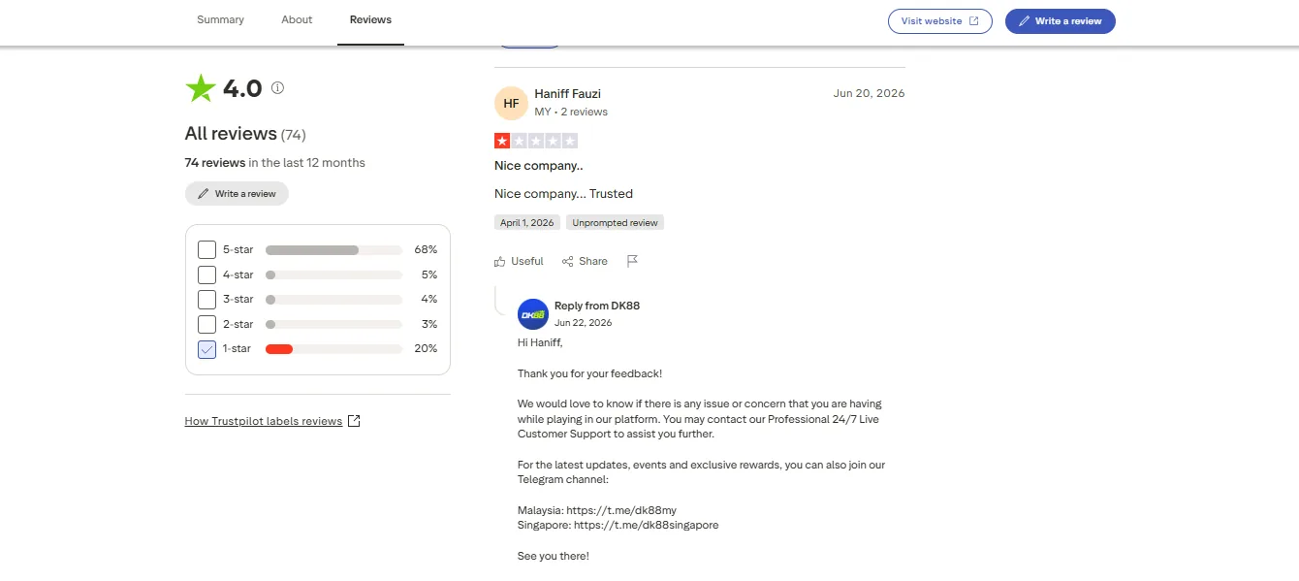Check the 2-star filter checkbox

coord(206,324)
